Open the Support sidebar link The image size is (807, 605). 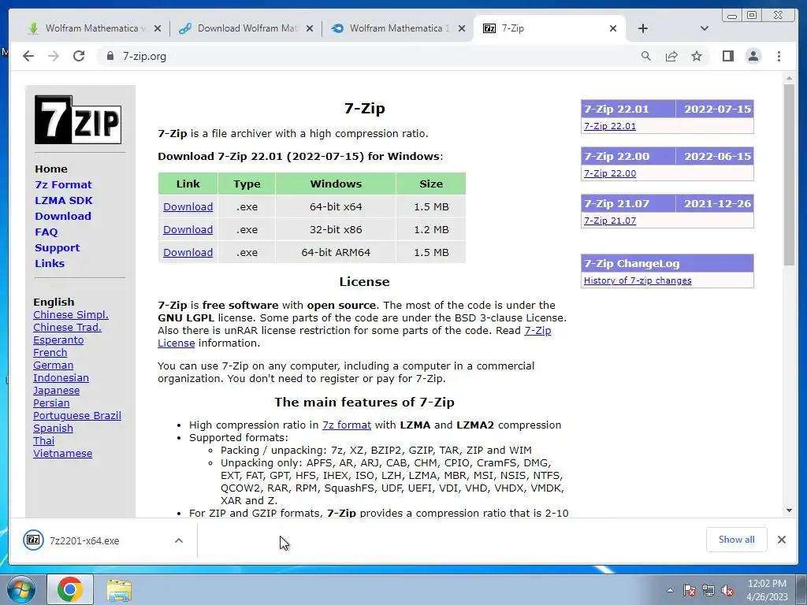[x=57, y=247]
